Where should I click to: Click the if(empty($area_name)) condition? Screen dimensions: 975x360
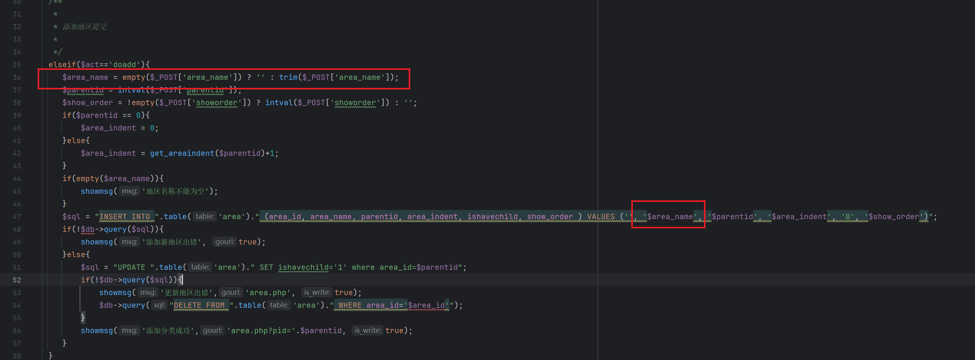click(113, 178)
